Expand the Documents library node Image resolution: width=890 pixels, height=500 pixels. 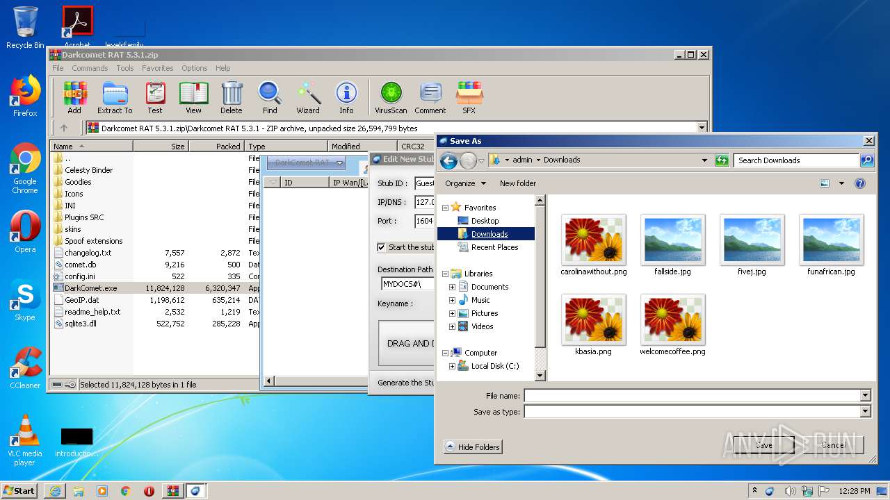tap(452, 287)
